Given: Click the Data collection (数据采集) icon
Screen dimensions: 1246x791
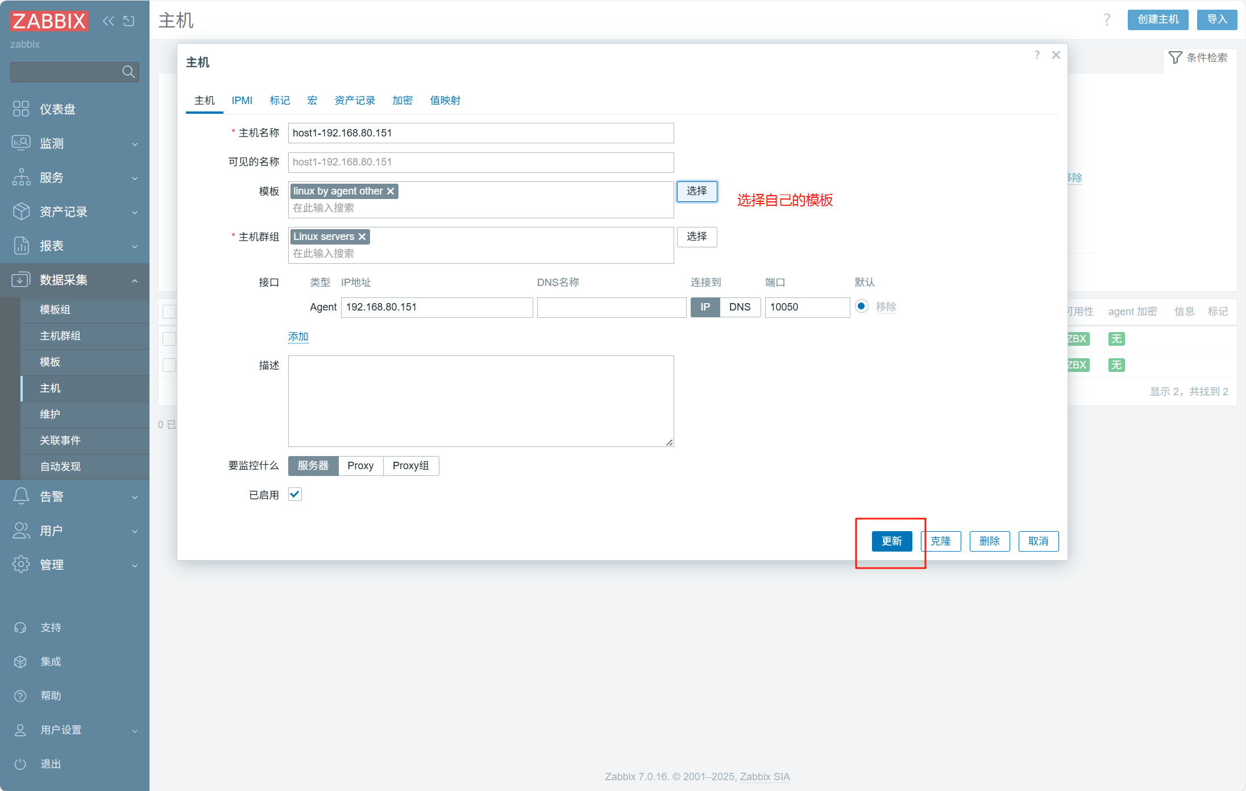Looking at the screenshot, I should click(21, 279).
